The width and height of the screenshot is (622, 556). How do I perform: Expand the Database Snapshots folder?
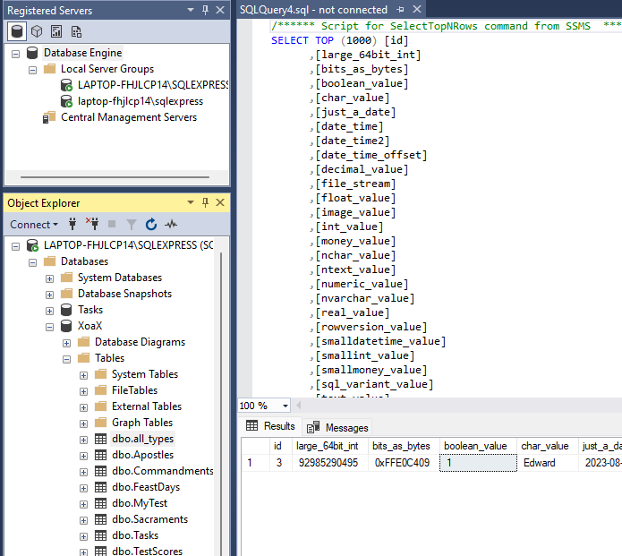[x=49, y=295]
